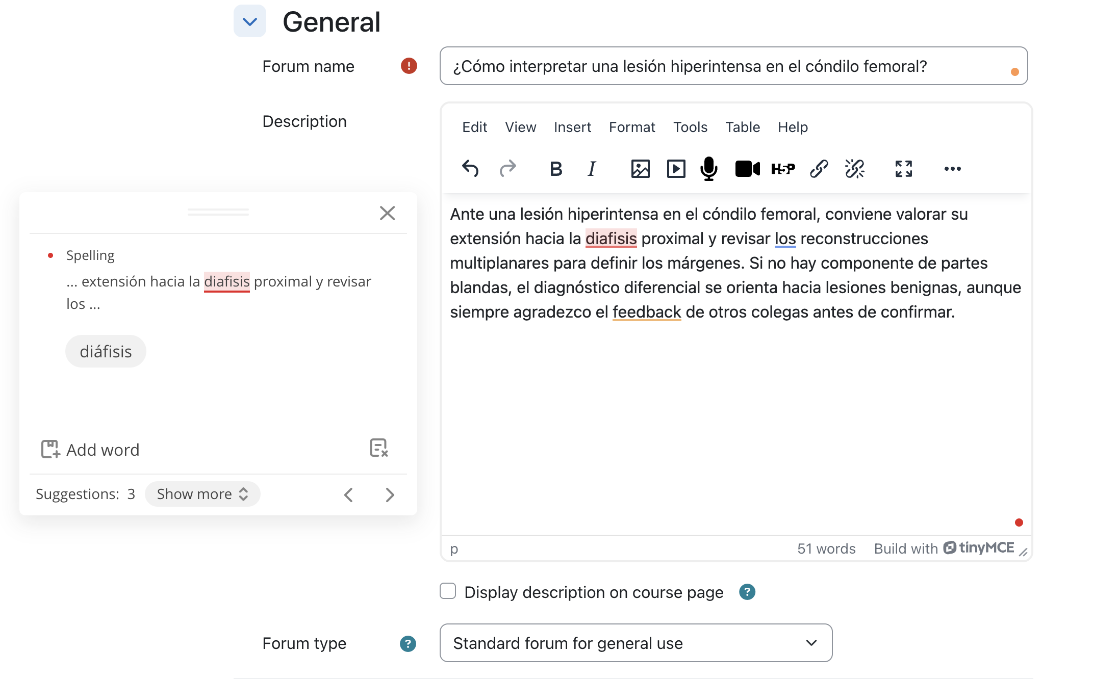Enable Display description on course page
Screen dimensions: 1118x679
448,591
